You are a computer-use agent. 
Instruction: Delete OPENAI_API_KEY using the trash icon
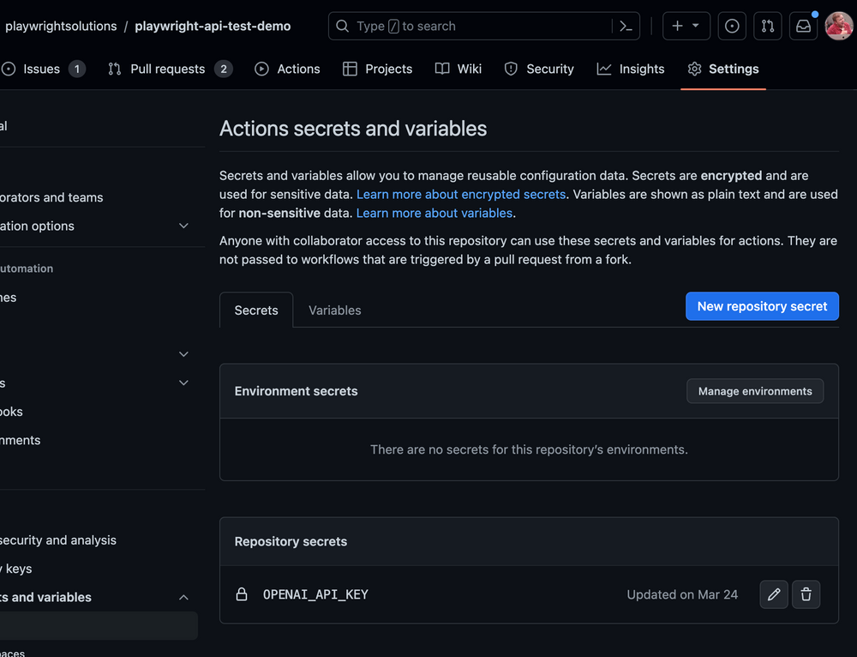[806, 594]
